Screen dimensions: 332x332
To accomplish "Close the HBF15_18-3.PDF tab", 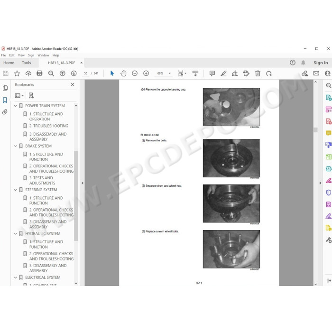I will [x=81, y=63].
